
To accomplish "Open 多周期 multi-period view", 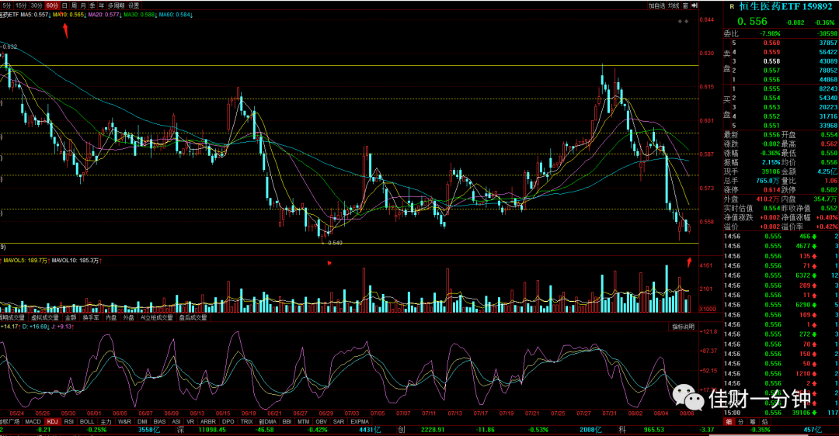I will coord(116,5).
